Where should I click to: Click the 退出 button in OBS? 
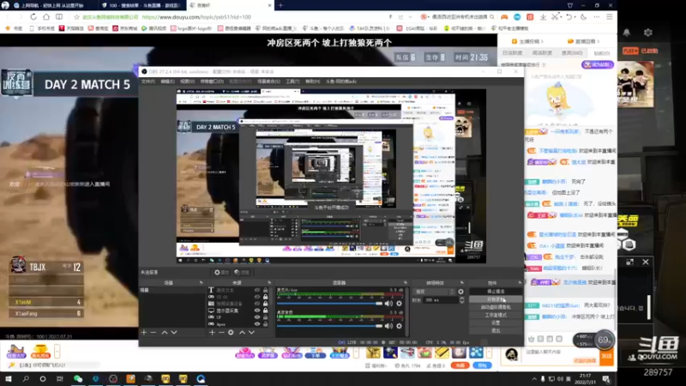tap(496, 331)
